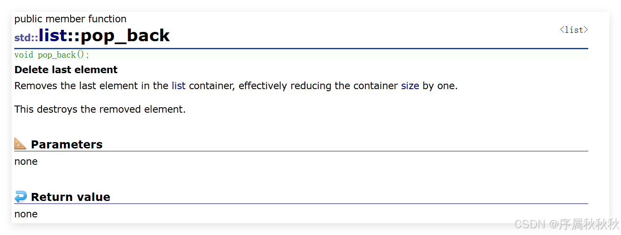Click the 'public member function' label
Image resolution: width=621 pixels, height=235 pixels.
[70, 19]
